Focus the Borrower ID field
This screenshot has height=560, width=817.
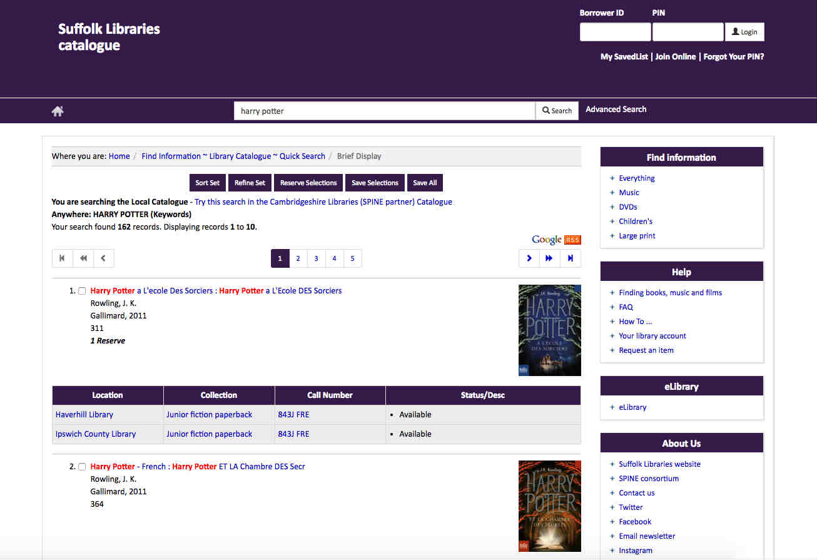click(x=616, y=32)
